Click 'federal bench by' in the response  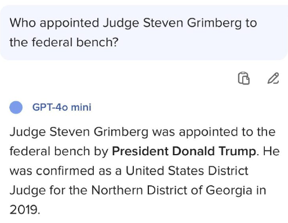click(x=59, y=151)
